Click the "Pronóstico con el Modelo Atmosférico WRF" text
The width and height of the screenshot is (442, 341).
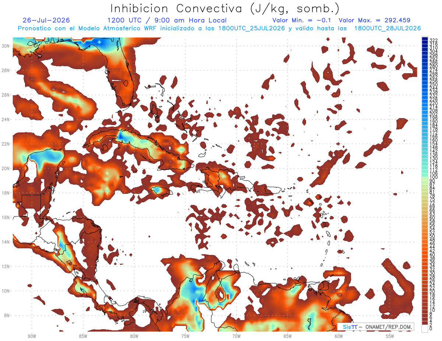(x=88, y=28)
